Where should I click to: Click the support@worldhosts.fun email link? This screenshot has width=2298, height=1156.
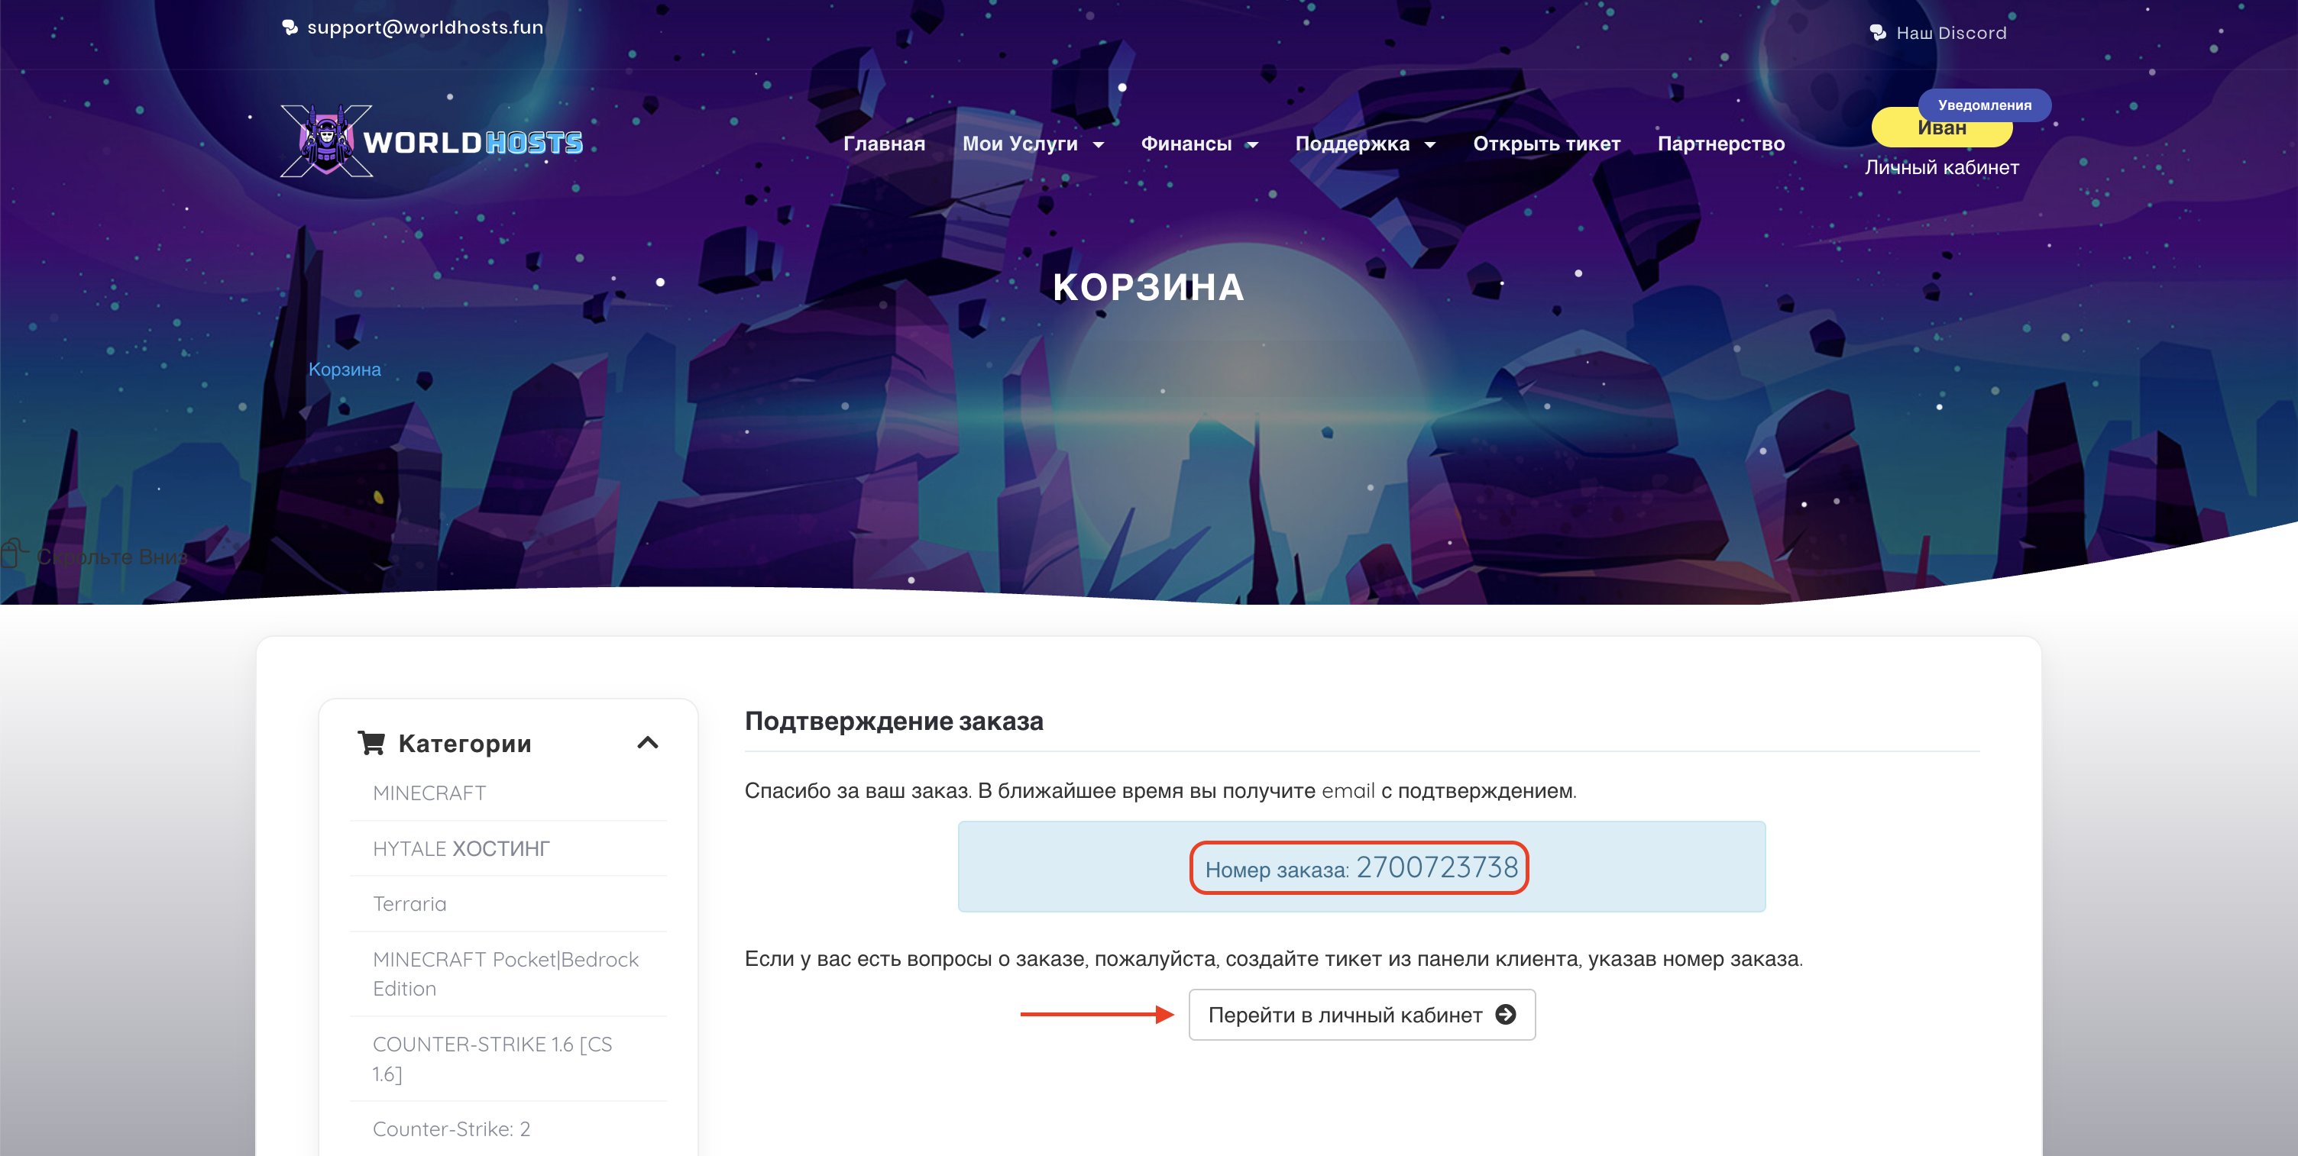(x=425, y=27)
